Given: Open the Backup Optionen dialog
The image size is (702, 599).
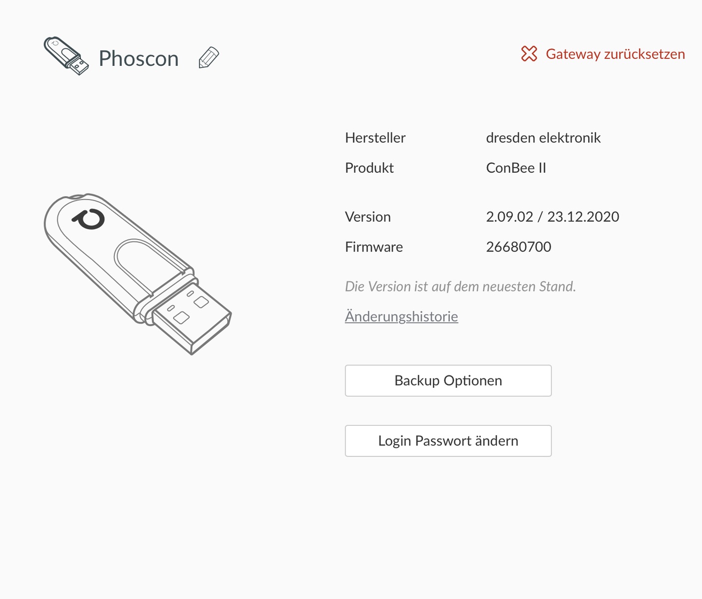Looking at the screenshot, I should pos(448,381).
